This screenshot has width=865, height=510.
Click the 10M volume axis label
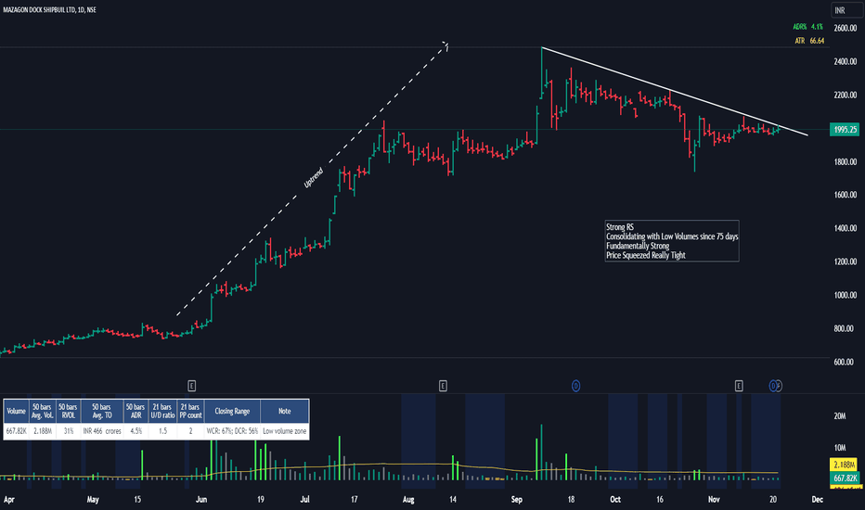[x=840, y=448]
